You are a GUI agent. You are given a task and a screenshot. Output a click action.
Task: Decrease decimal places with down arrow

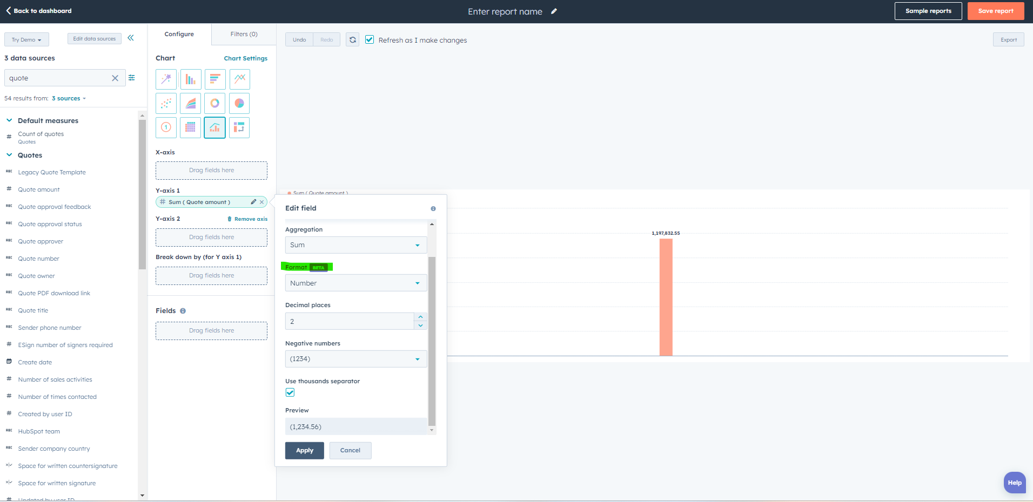pos(420,325)
